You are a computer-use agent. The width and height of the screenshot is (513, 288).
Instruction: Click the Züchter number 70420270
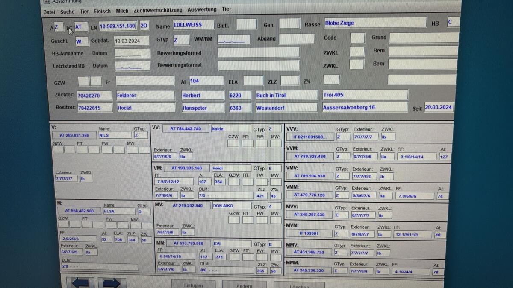[x=94, y=95]
